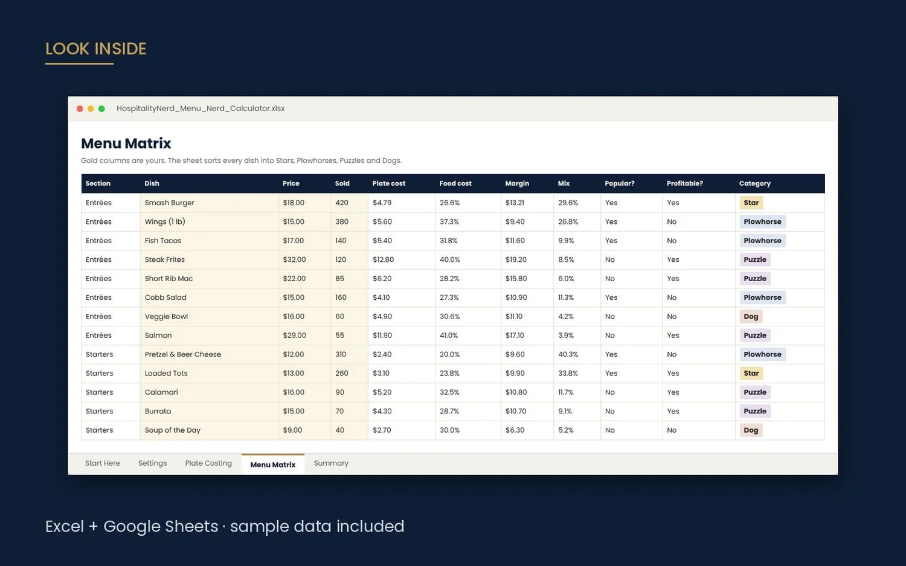Switch to the Settings sheet tab

[152, 463]
